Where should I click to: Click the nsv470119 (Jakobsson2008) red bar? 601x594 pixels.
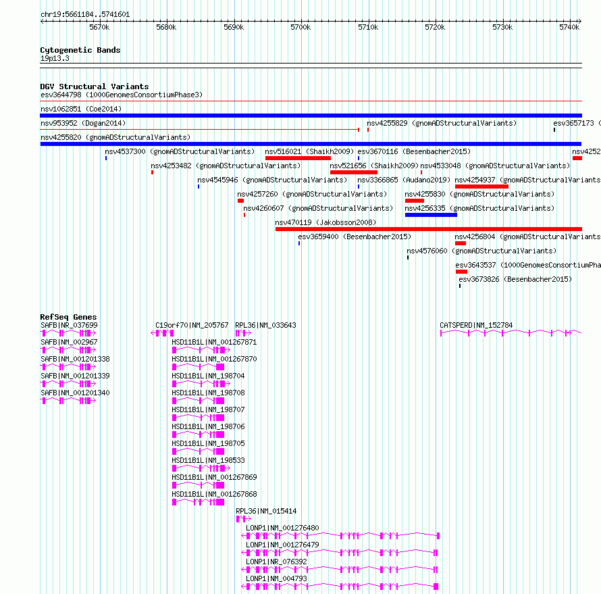pyautogui.click(x=429, y=229)
